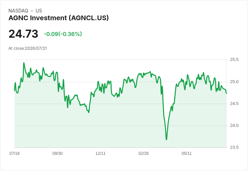Screen dimensions: 248x171
Task: Click the highest peak of the price line
Action: pyautogui.click(x=24, y=63)
